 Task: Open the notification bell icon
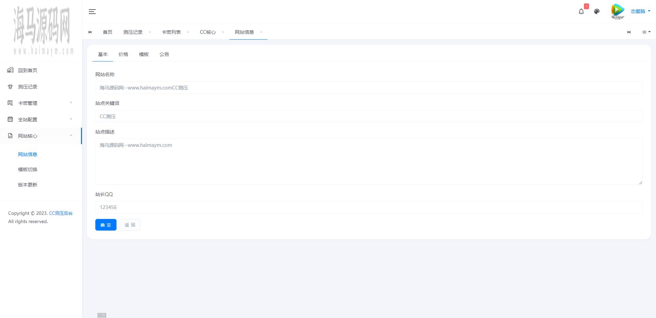[581, 12]
